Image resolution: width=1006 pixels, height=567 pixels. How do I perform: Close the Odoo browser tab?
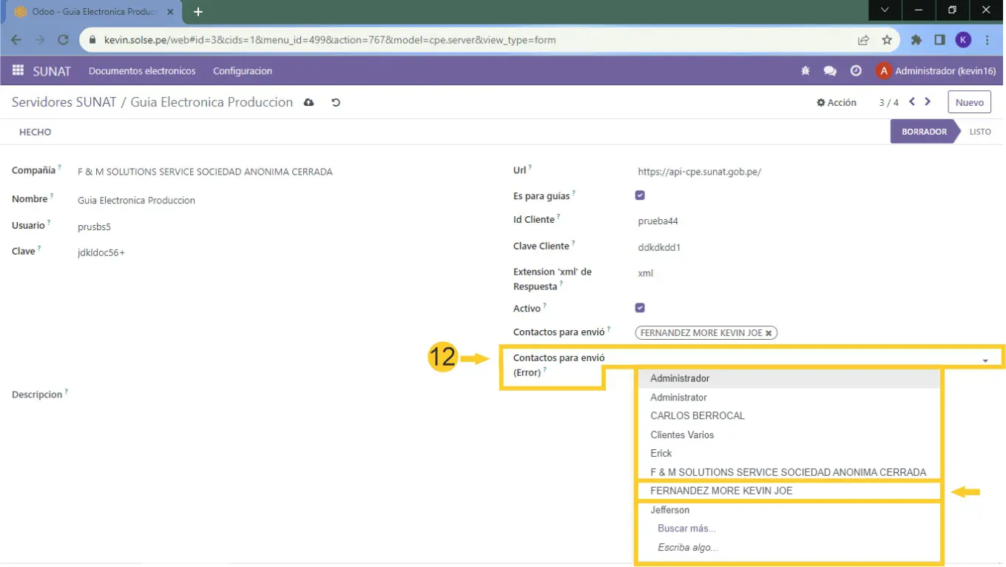[x=169, y=12]
